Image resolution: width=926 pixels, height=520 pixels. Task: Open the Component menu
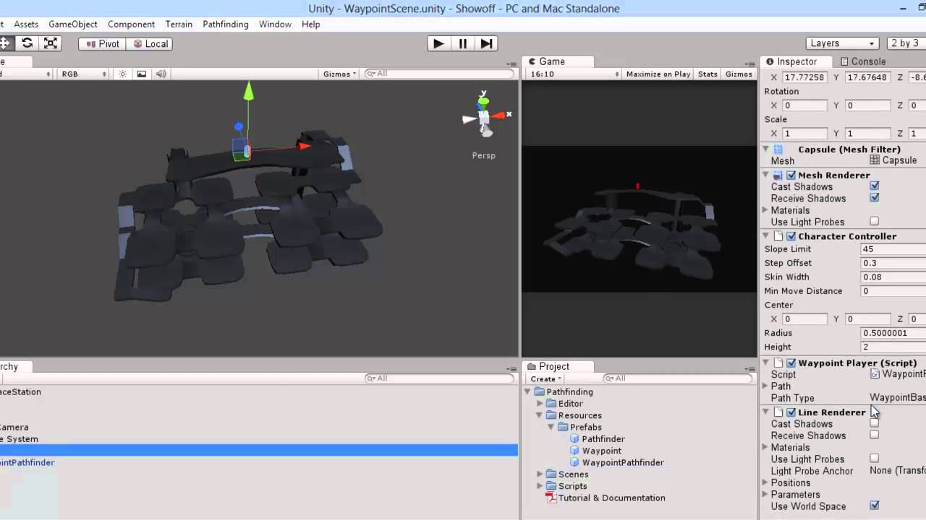coord(131,24)
